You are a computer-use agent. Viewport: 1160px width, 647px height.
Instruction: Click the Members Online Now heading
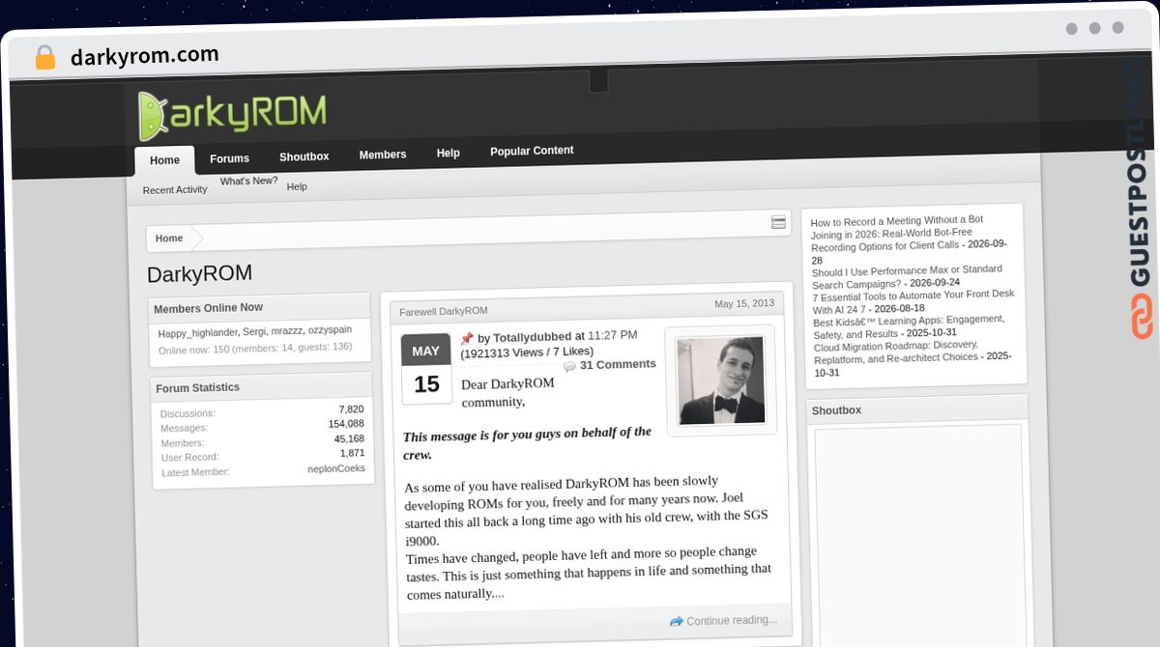click(209, 308)
